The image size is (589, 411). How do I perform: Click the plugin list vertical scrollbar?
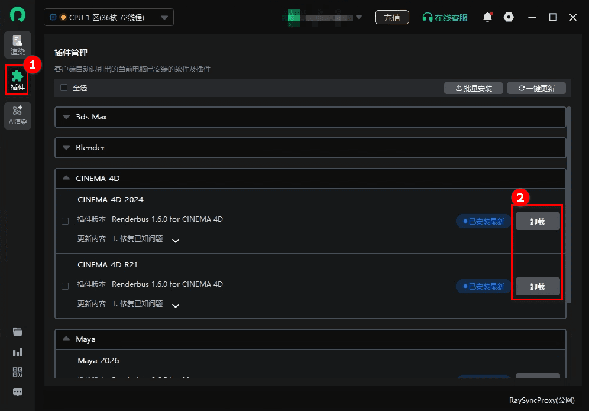point(569,205)
